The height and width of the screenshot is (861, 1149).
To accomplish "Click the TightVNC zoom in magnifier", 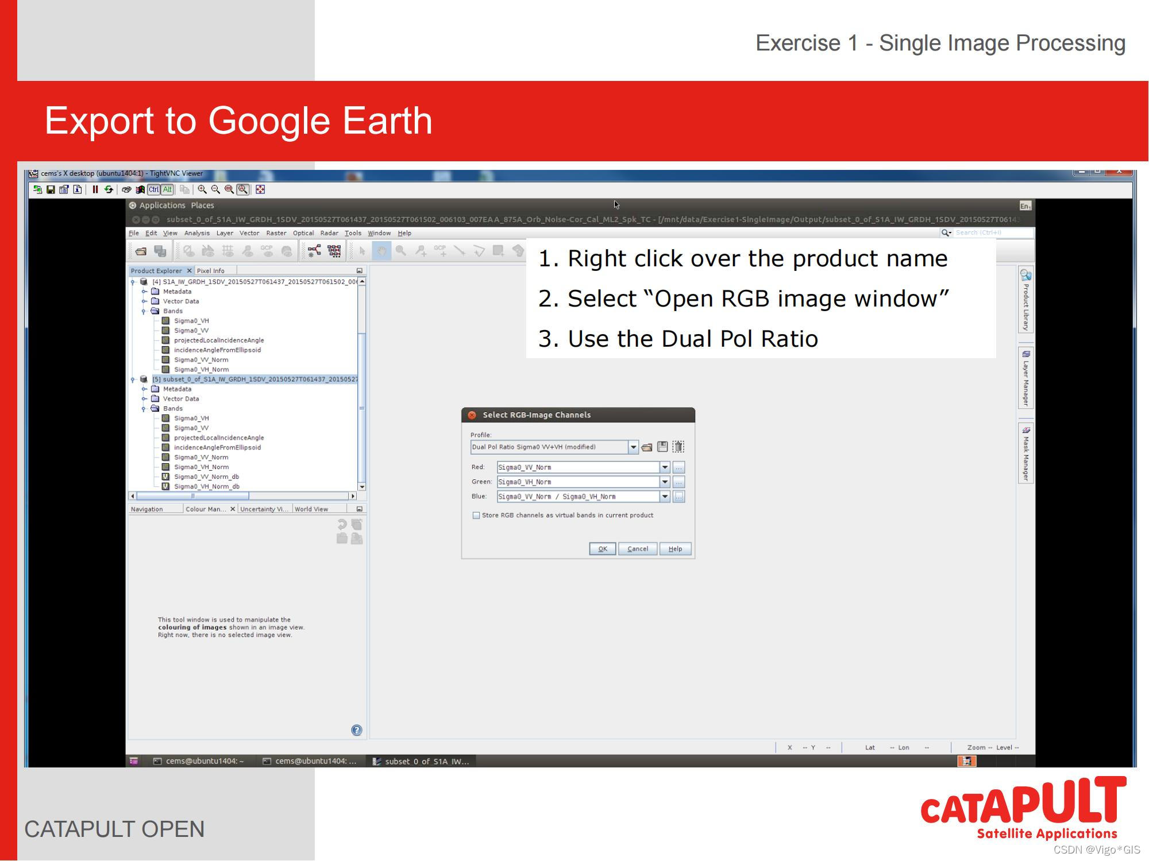I will click(x=202, y=189).
